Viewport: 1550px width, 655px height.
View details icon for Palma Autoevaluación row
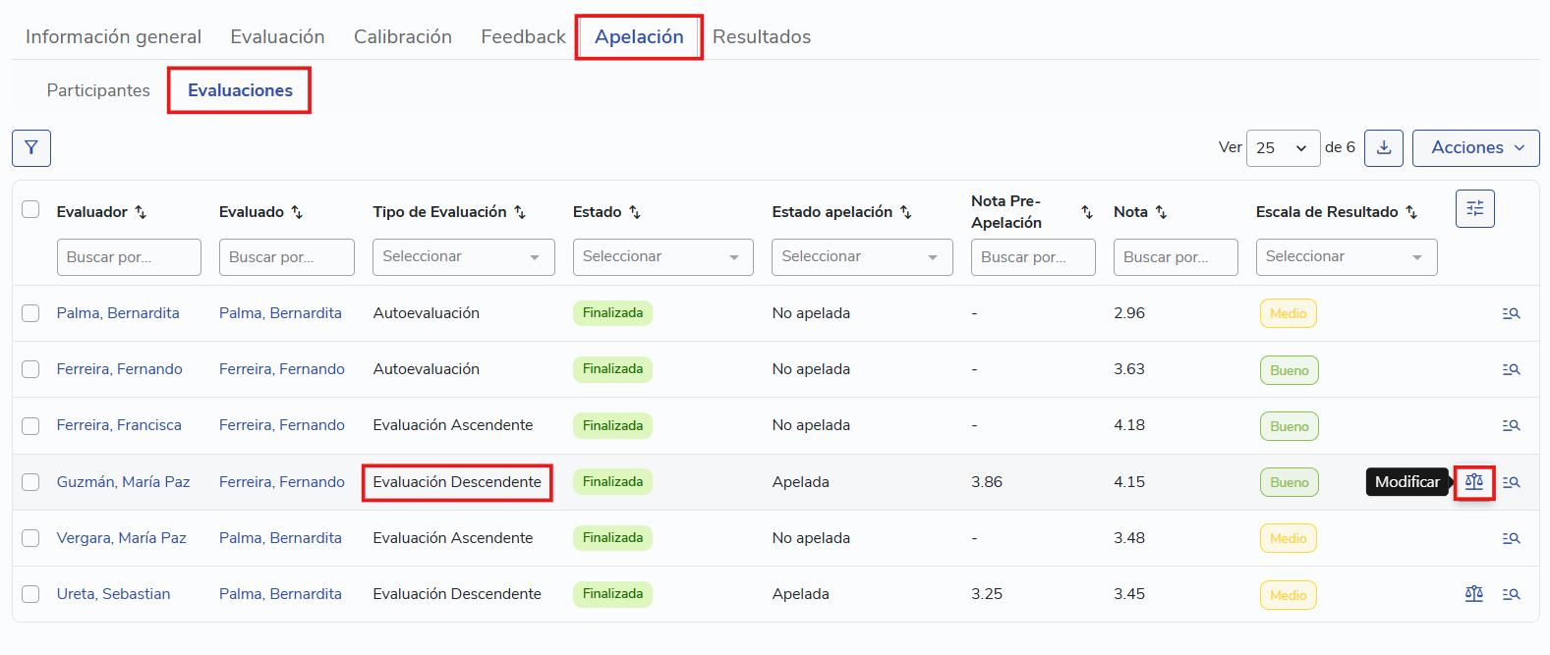click(1511, 313)
